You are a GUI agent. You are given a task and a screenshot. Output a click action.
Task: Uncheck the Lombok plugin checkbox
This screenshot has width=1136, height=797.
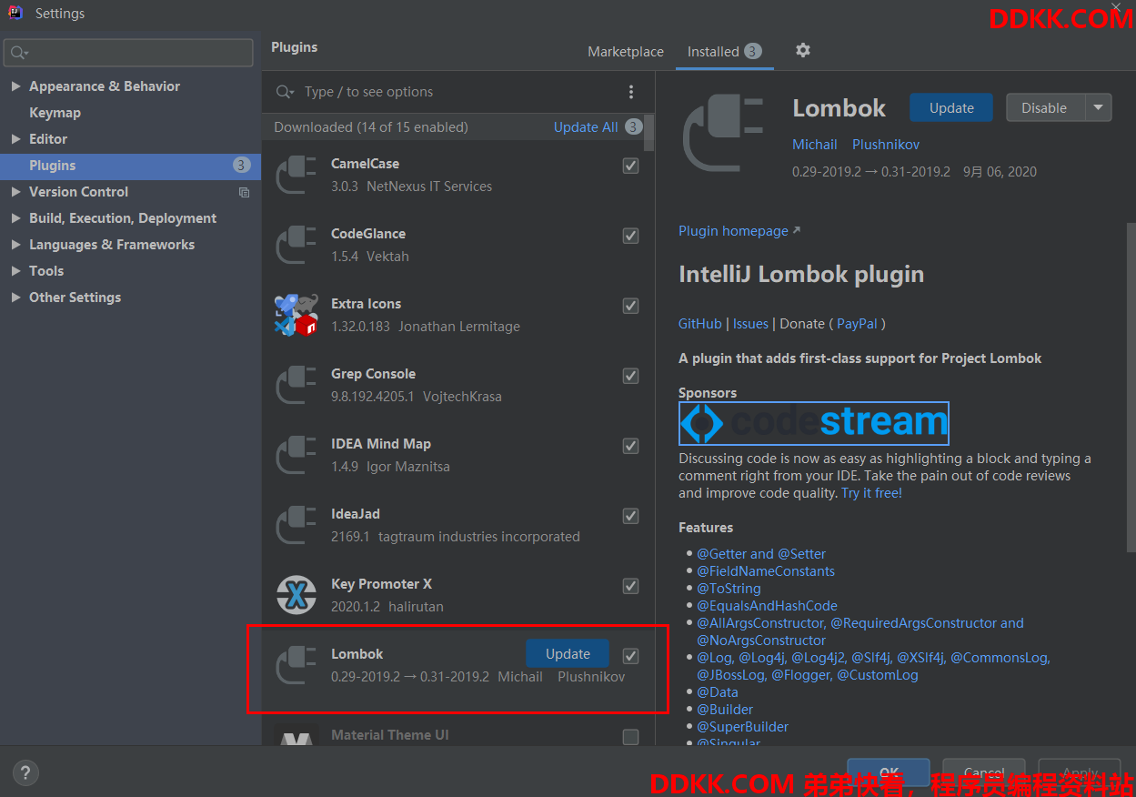(x=630, y=656)
